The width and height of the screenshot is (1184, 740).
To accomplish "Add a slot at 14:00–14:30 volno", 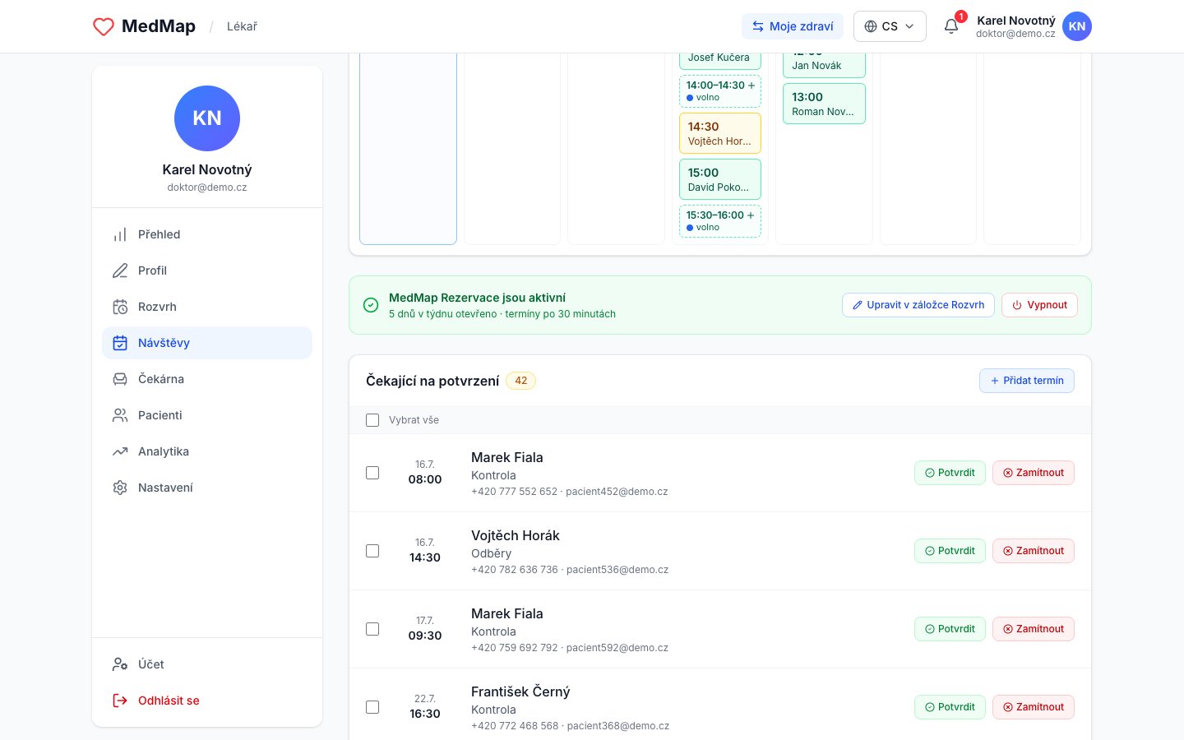I will (x=720, y=91).
